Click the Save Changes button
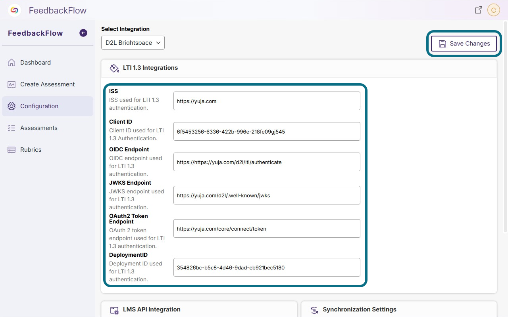The height and width of the screenshot is (317, 508). pos(464,44)
